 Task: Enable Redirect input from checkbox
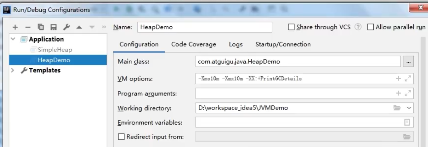tap(121, 137)
